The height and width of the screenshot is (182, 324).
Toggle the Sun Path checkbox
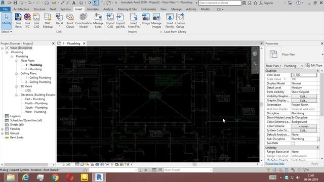tap(293, 144)
